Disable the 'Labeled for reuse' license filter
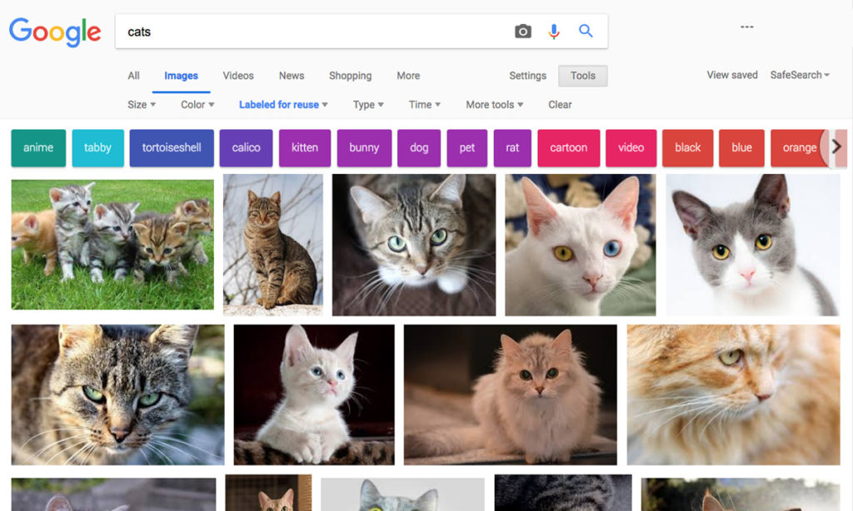The width and height of the screenshot is (853, 511). (278, 104)
